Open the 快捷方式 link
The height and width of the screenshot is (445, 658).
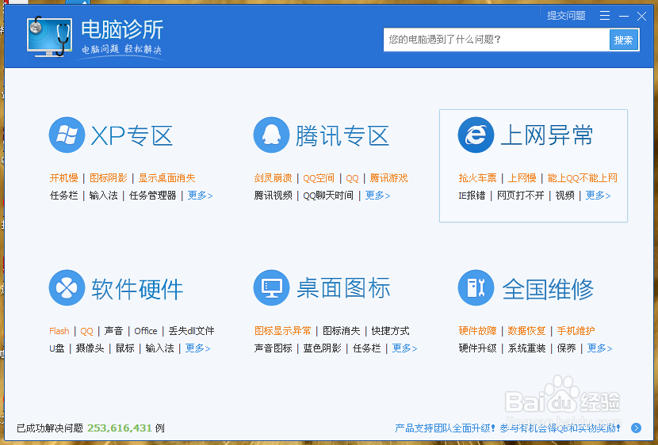pyautogui.click(x=390, y=331)
